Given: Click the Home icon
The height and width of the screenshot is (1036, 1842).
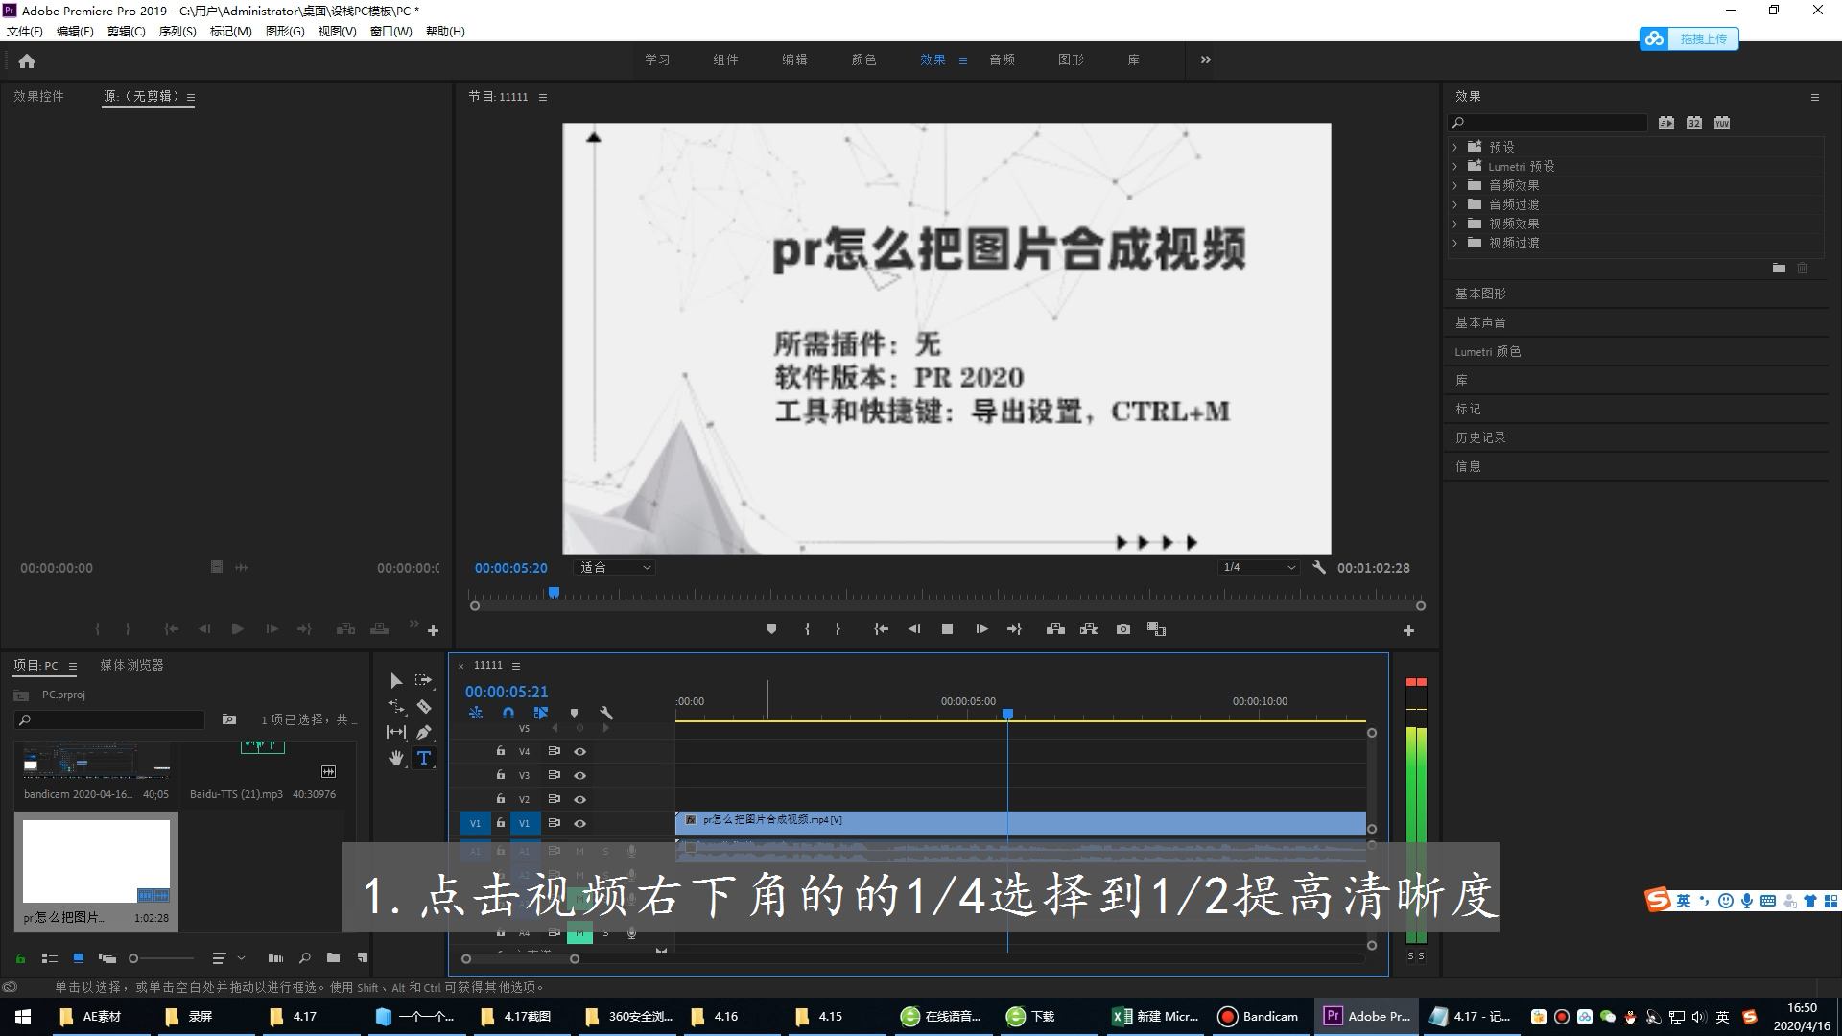Looking at the screenshot, I should pyautogui.click(x=27, y=60).
